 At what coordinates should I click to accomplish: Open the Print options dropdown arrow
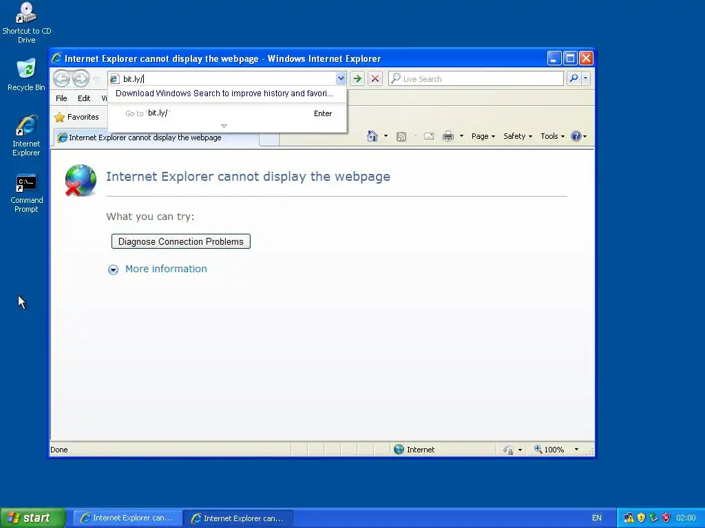(x=461, y=136)
